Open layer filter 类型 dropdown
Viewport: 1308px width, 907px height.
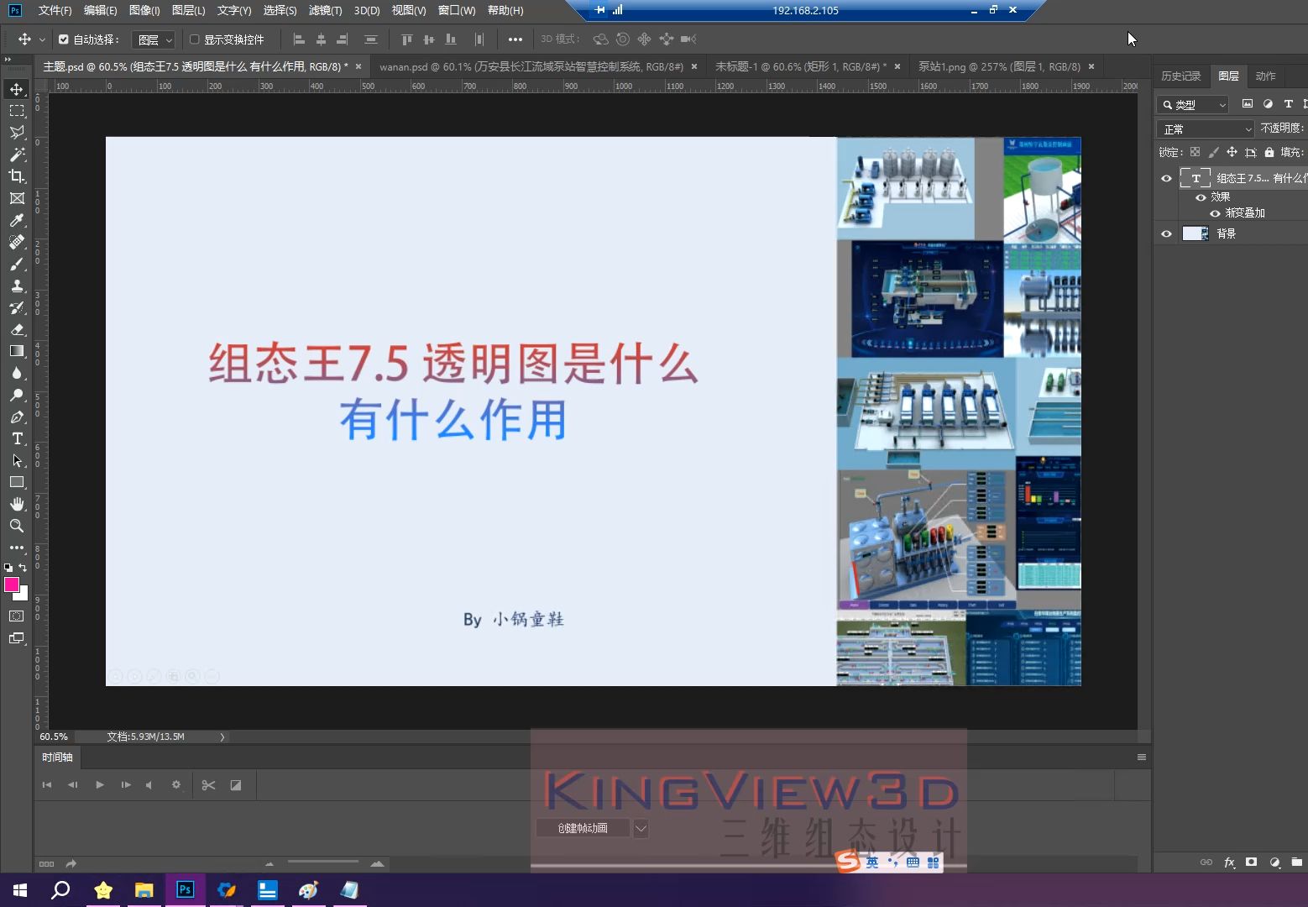(1193, 104)
